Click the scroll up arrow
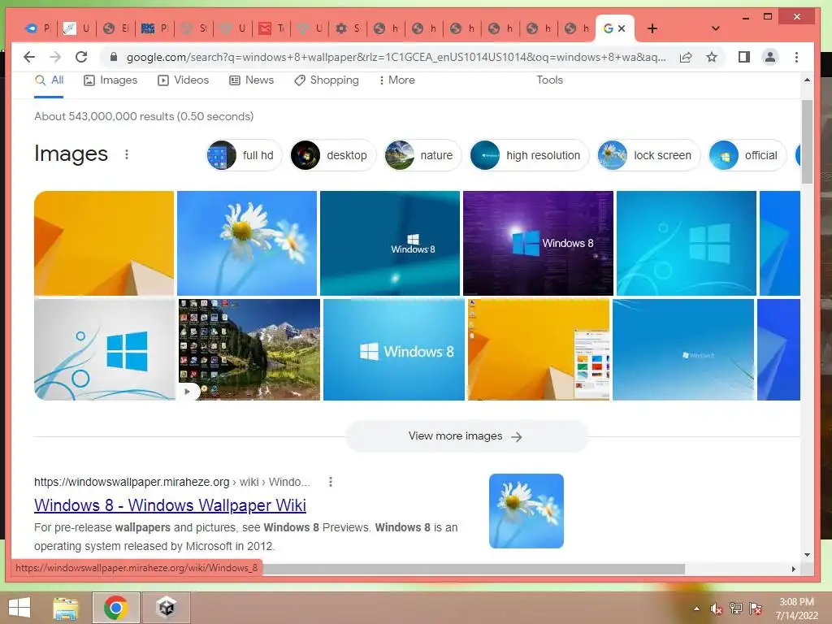 [x=807, y=80]
